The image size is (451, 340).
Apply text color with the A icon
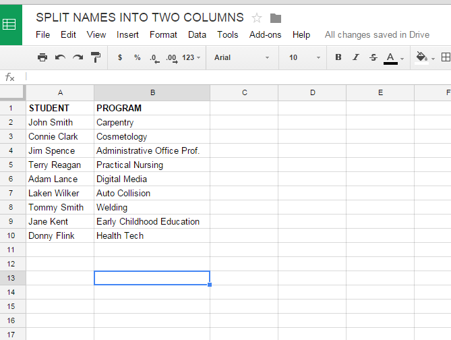click(x=390, y=58)
